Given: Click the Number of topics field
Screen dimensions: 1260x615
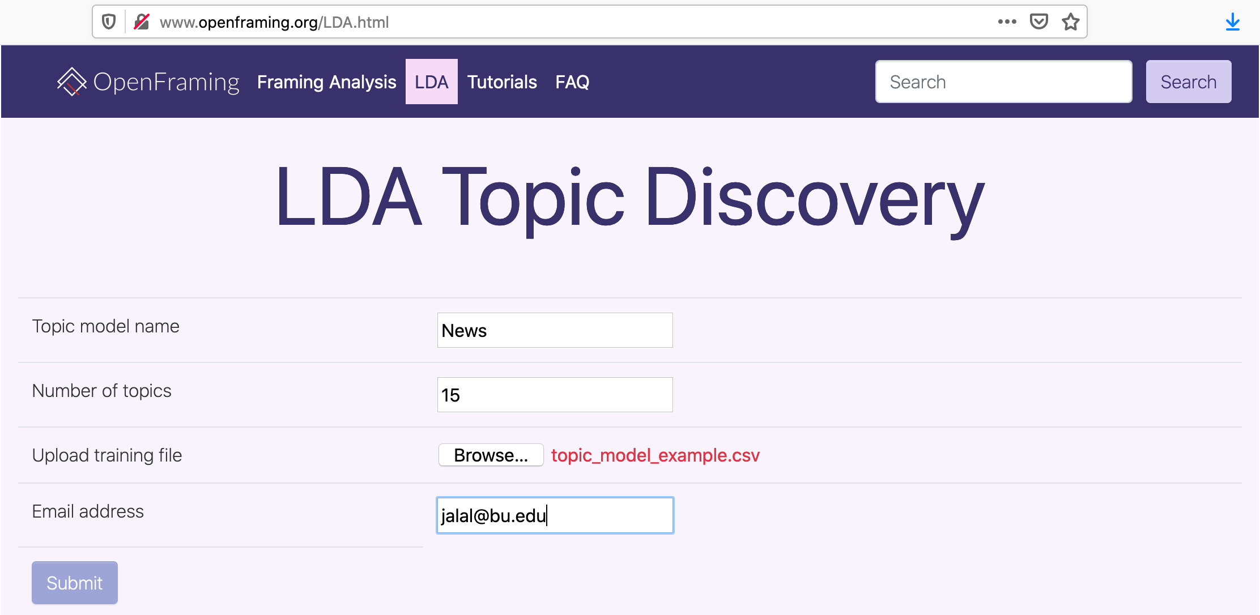Looking at the screenshot, I should tap(555, 395).
